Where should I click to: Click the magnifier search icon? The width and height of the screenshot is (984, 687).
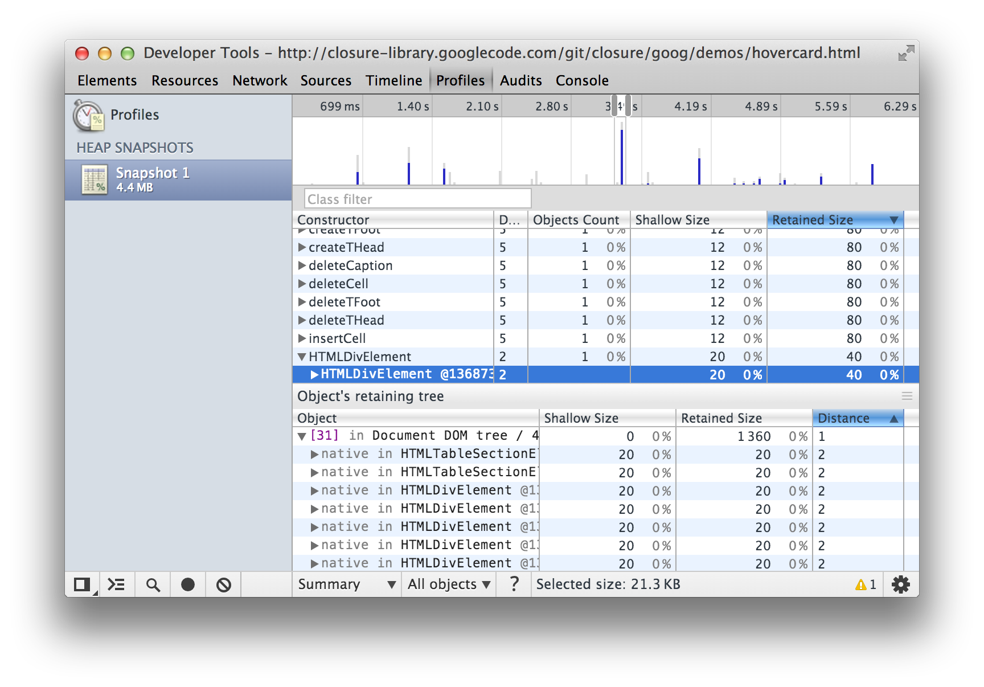click(153, 584)
